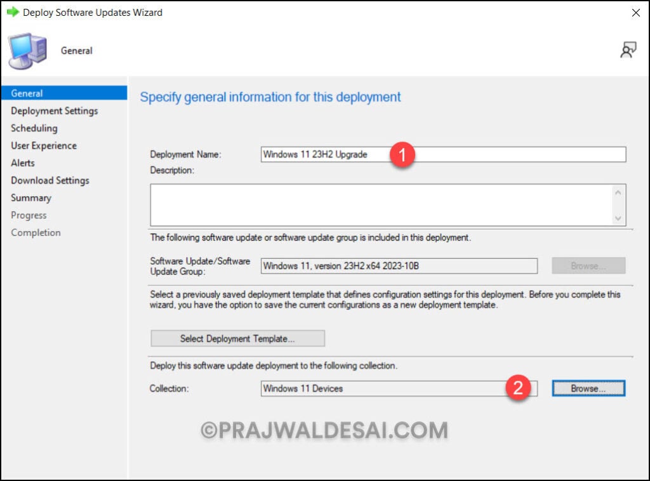Click the 'Description:' label
The height and width of the screenshot is (481, 650).
click(x=172, y=170)
